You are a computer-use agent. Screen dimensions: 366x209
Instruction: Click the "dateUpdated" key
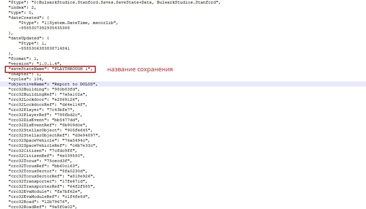click(x=25, y=38)
